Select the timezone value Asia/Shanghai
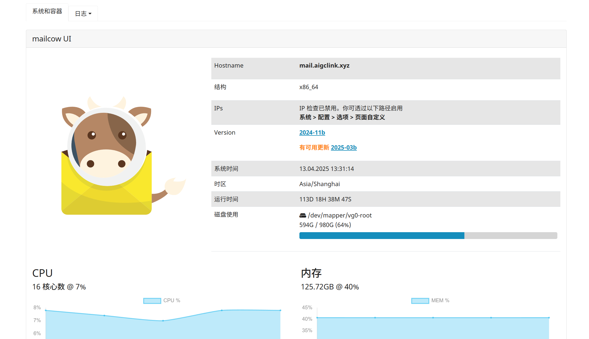This screenshot has height=339, width=589. [319, 184]
